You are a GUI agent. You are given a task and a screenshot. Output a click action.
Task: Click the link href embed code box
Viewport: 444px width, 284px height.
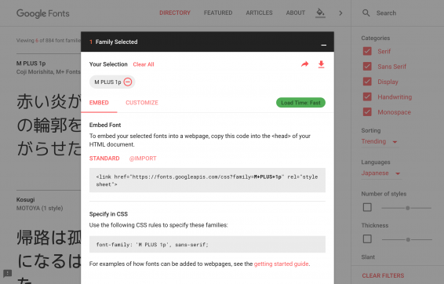click(x=207, y=180)
